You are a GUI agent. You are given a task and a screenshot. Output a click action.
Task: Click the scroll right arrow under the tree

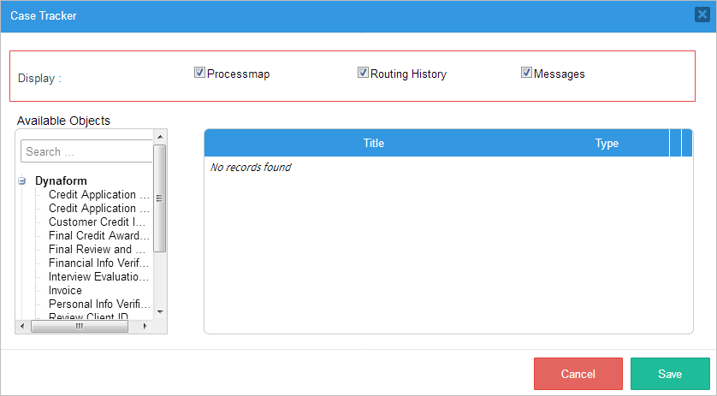[145, 327]
